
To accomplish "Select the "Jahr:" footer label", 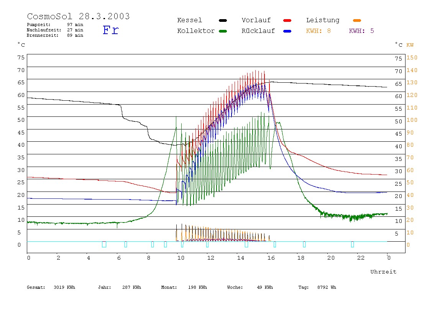I will (x=104, y=287).
